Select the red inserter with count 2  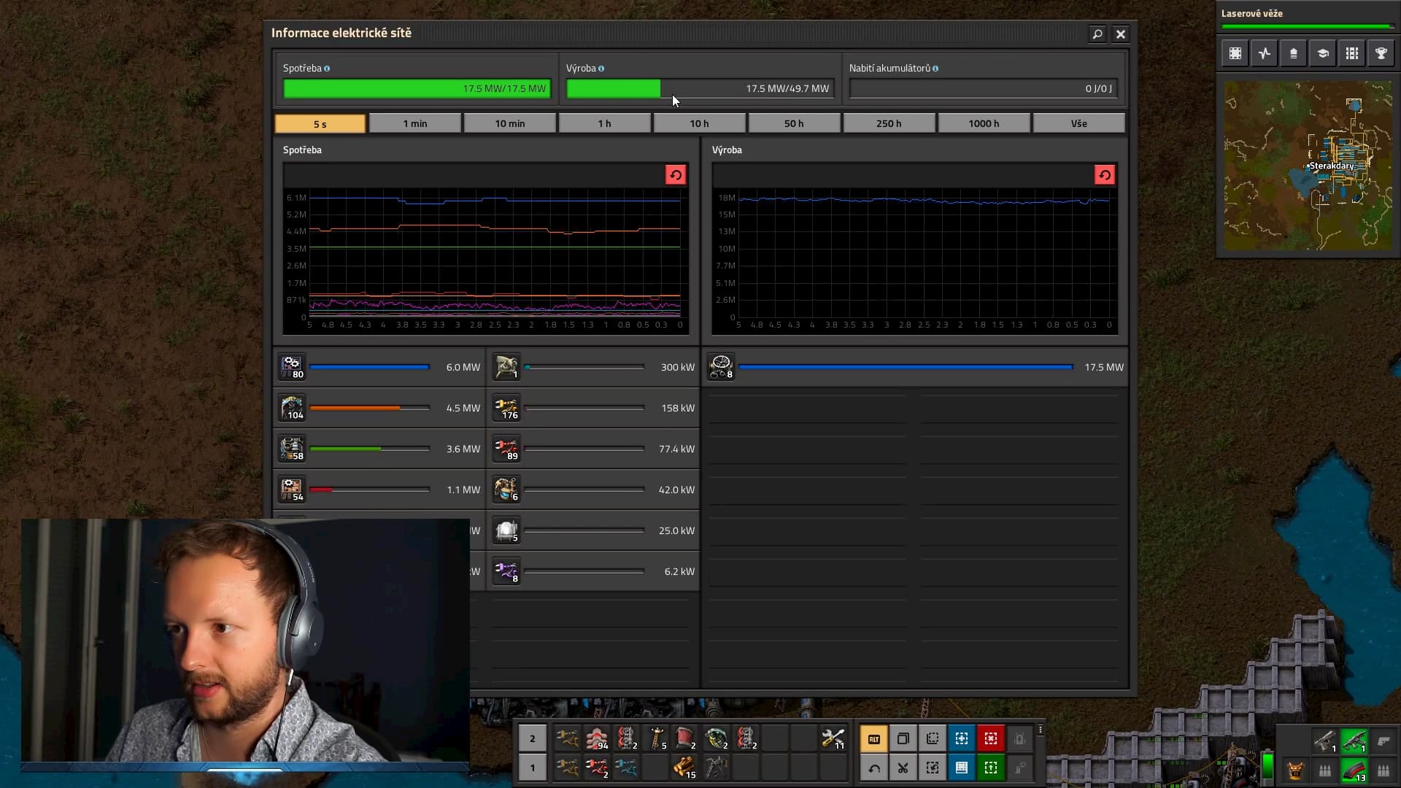point(597,768)
